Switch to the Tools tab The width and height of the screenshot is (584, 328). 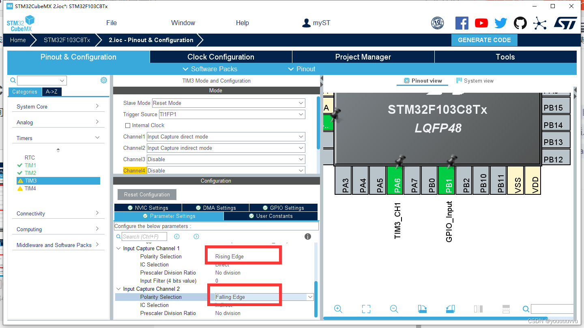coord(505,57)
